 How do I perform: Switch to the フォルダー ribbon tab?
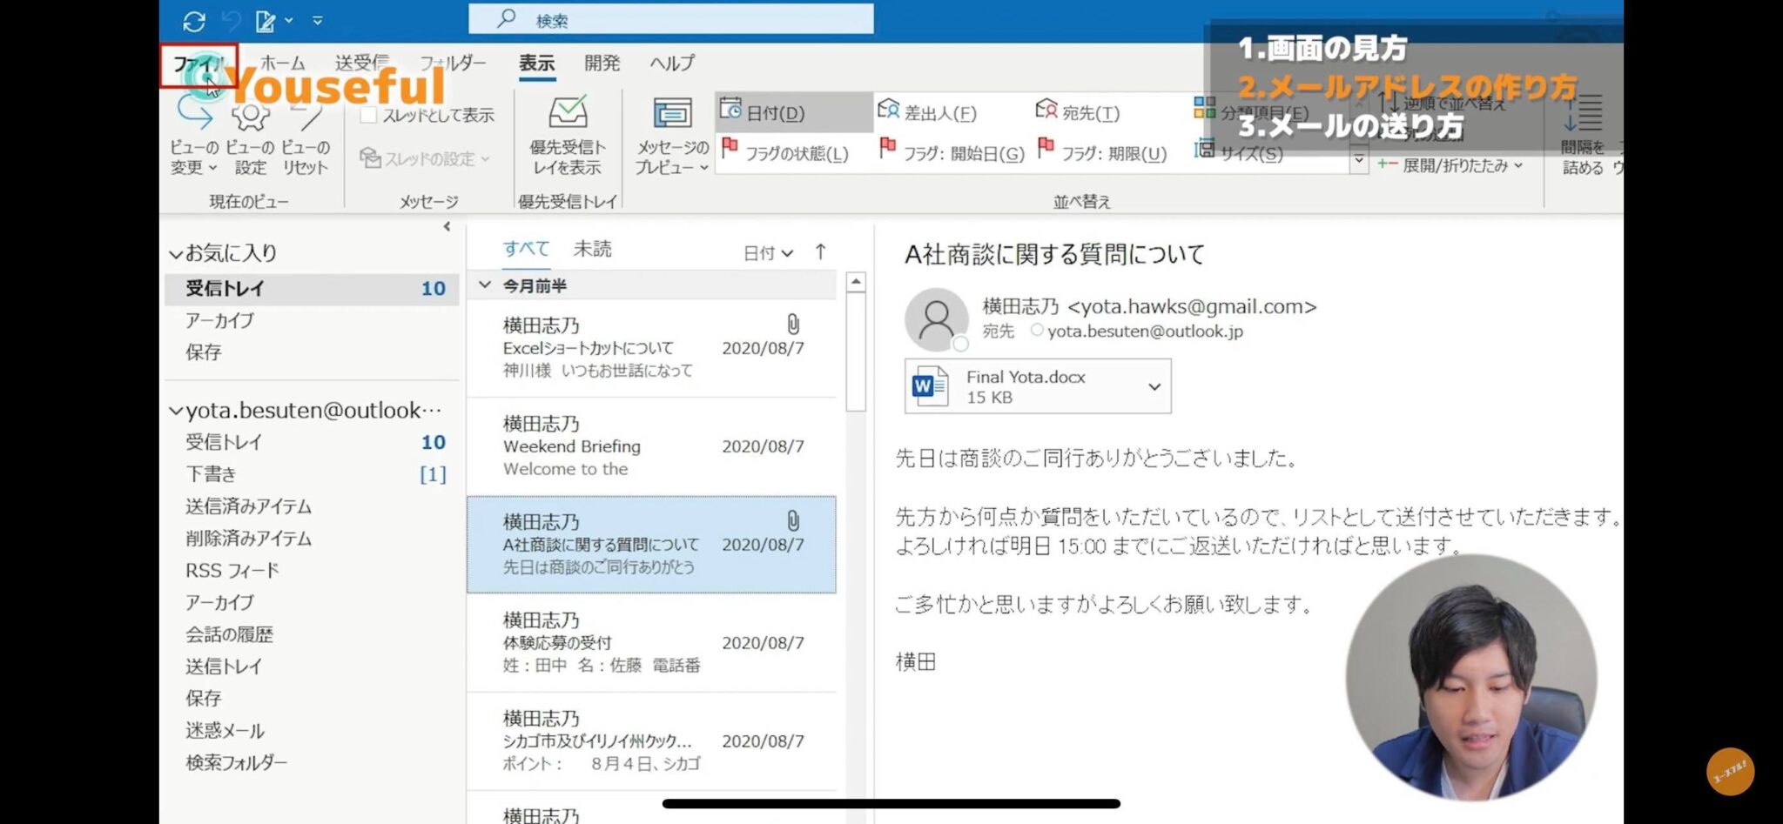tap(453, 64)
